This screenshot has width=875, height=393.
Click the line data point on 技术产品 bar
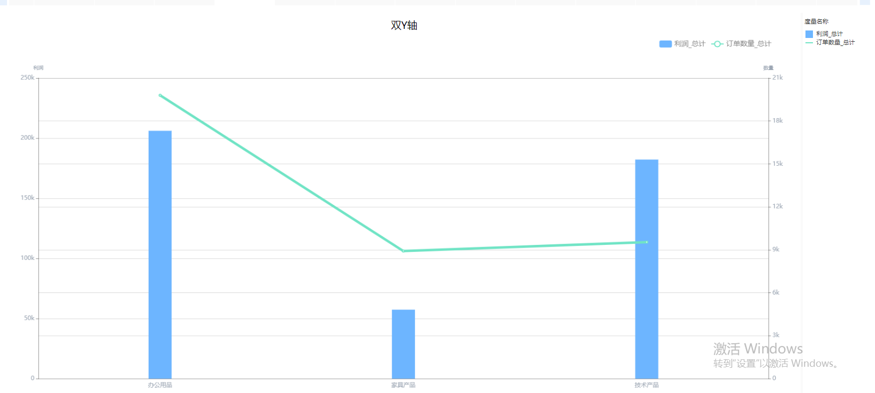647,242
